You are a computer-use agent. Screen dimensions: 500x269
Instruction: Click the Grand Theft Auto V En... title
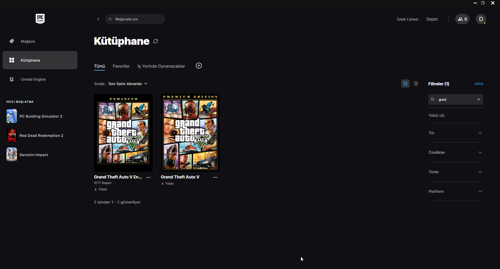tap(118, 177)
